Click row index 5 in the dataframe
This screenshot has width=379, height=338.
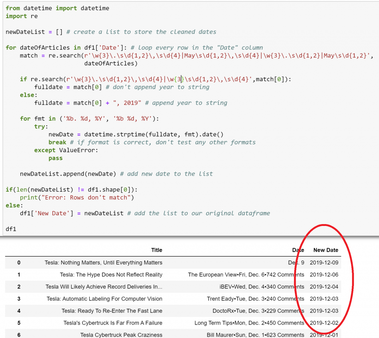coord(19,323)
